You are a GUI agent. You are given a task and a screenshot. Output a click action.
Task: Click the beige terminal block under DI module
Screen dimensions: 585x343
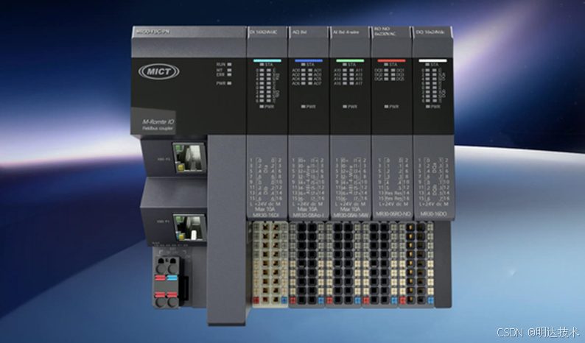coord(270,264)
